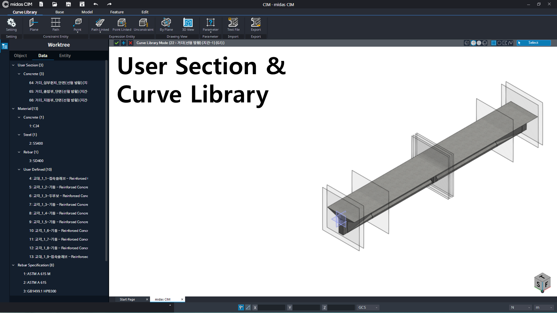This screenshot has width=557, height=313.
Task: Switch to the Object worktree tab
Action: tap(20, 56)
